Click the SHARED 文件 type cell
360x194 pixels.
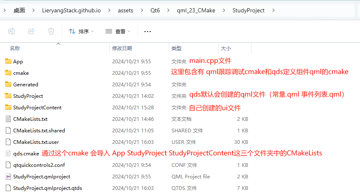tap(187, 130)
